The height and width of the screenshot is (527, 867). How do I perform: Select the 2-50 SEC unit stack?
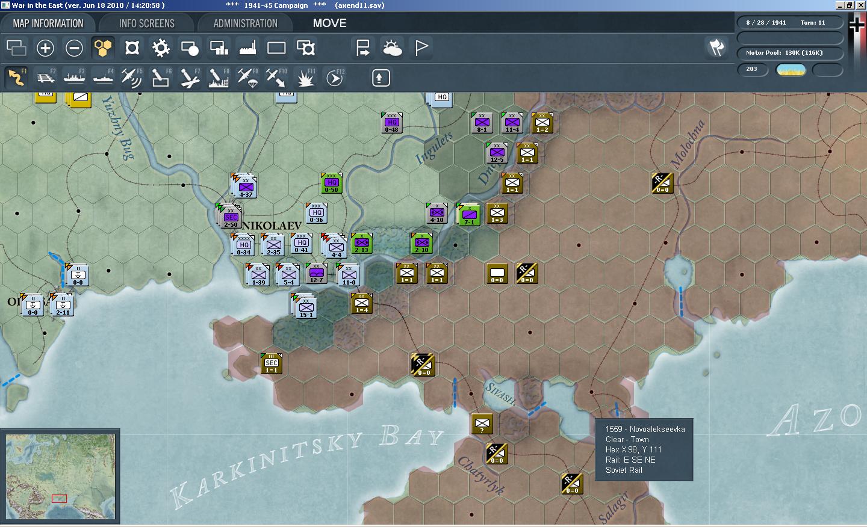pos(229,216)
